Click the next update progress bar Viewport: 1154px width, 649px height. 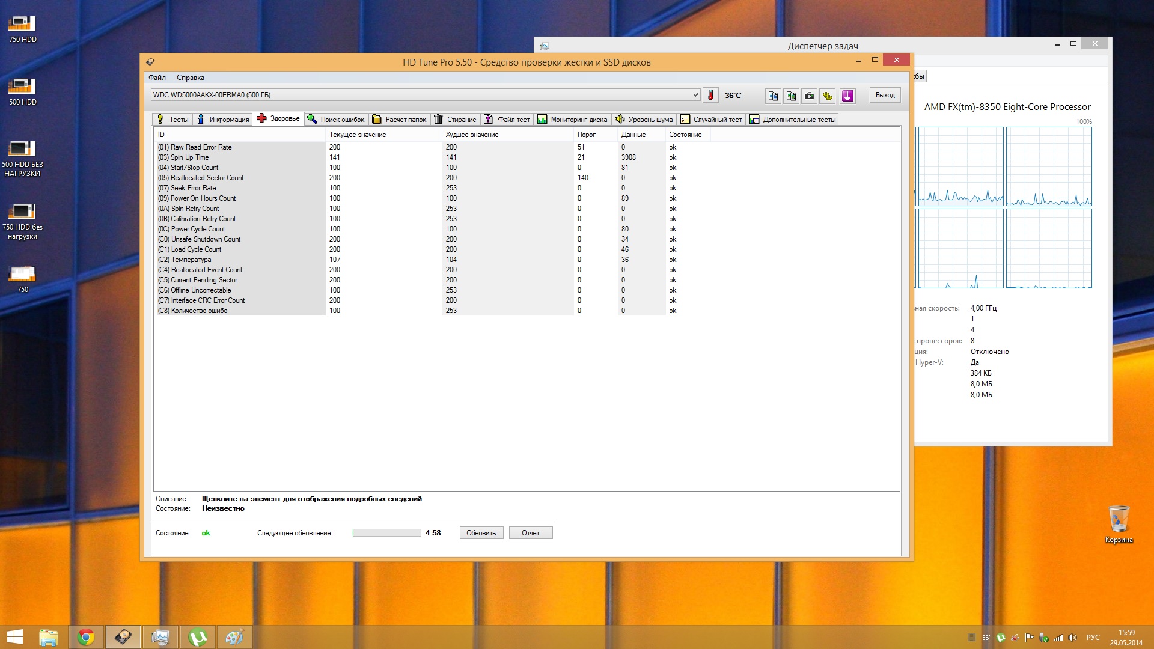click(386, 533)
